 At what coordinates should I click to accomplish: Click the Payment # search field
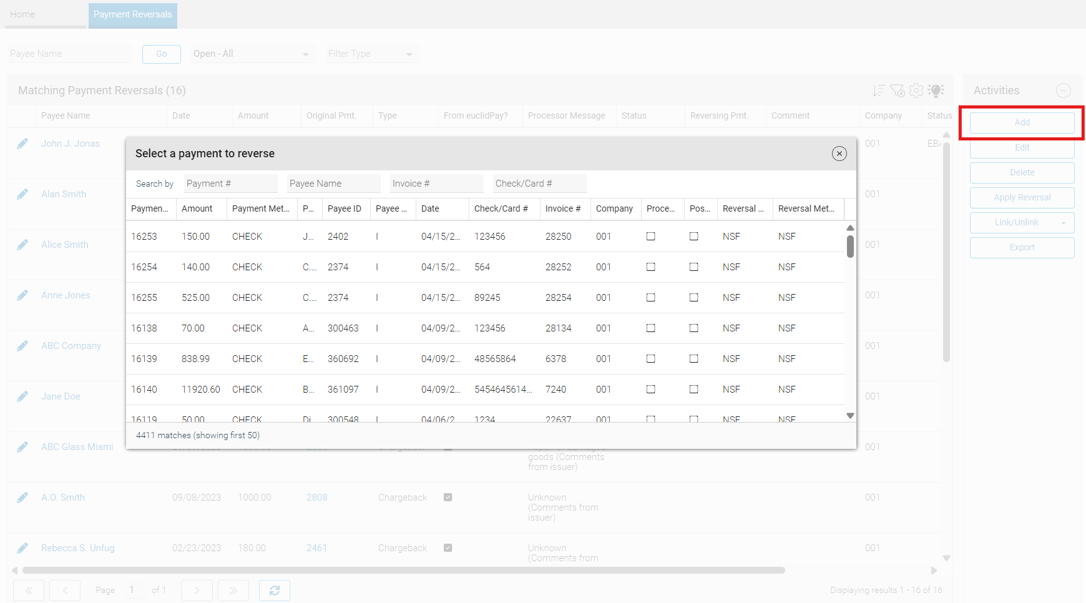[x=231, y=184]
